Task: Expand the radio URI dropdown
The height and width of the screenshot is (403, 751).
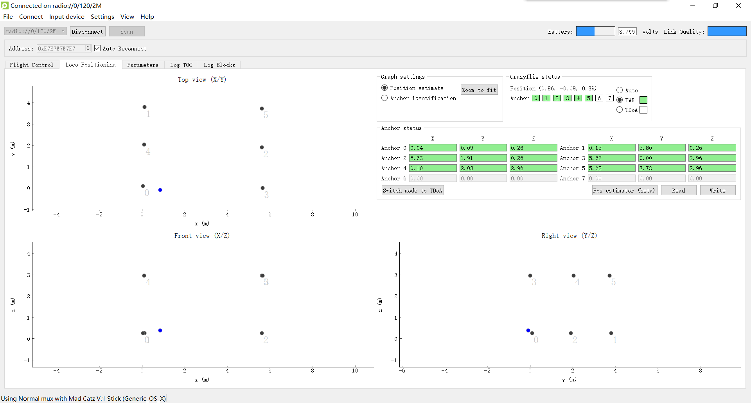Action: point(63,31)
